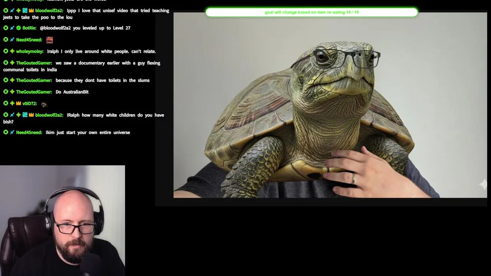491x276 pixels.
Task: Click the round green badge next to BotRix
Action: (6, 28)
